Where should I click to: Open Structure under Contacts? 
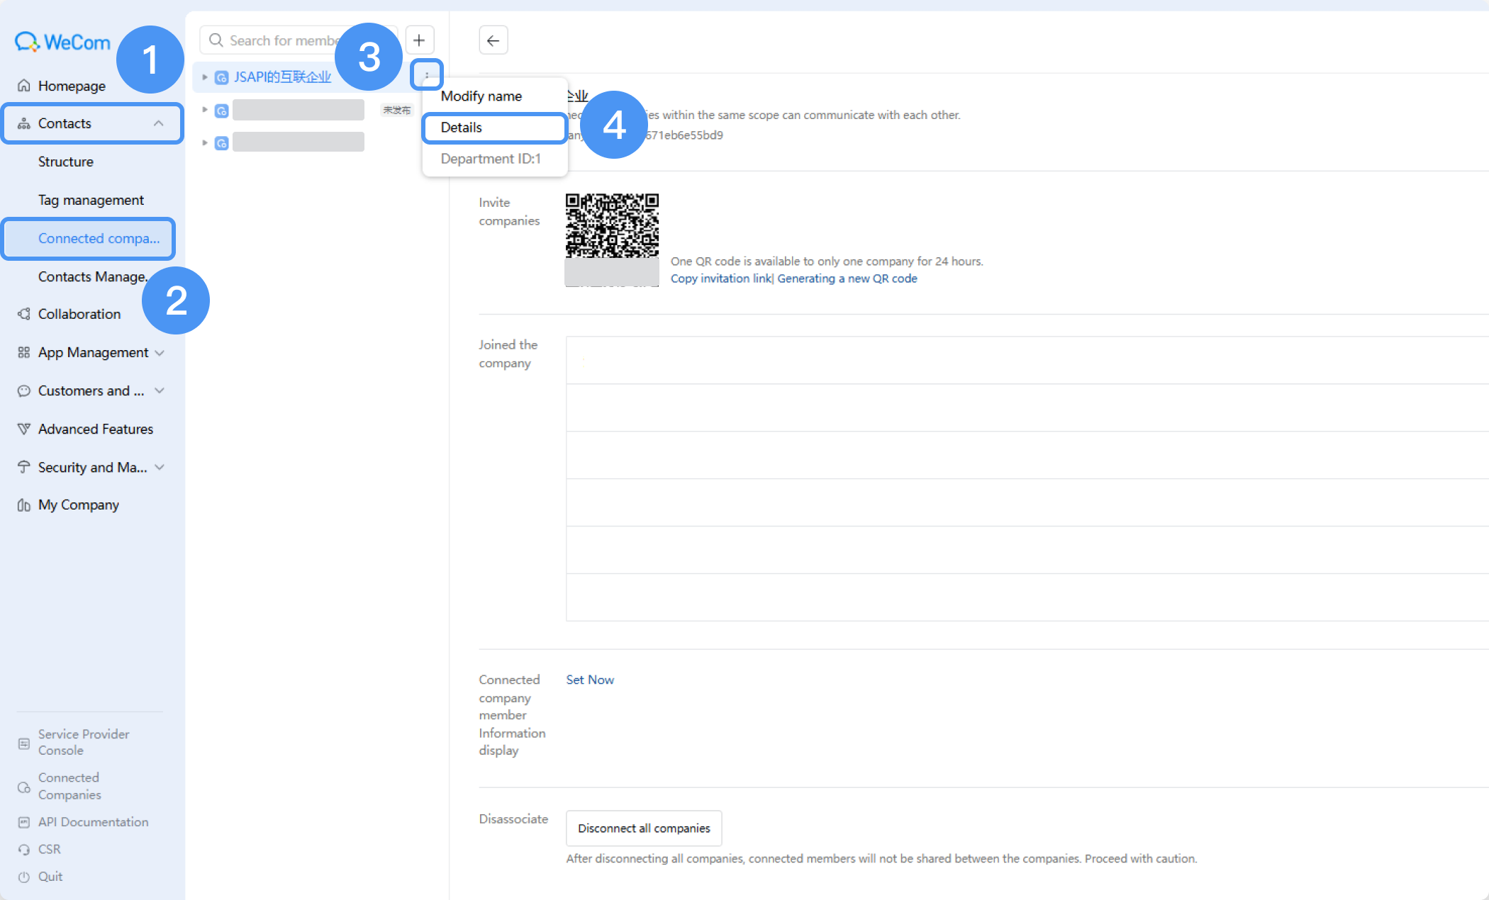[x=66, y=162]
